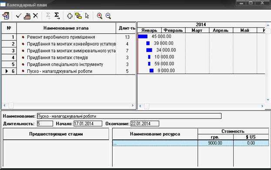The image size is (271, 170).
Task: Click the 0.00 $ US cost cell
Action: [x=251, y=143]
